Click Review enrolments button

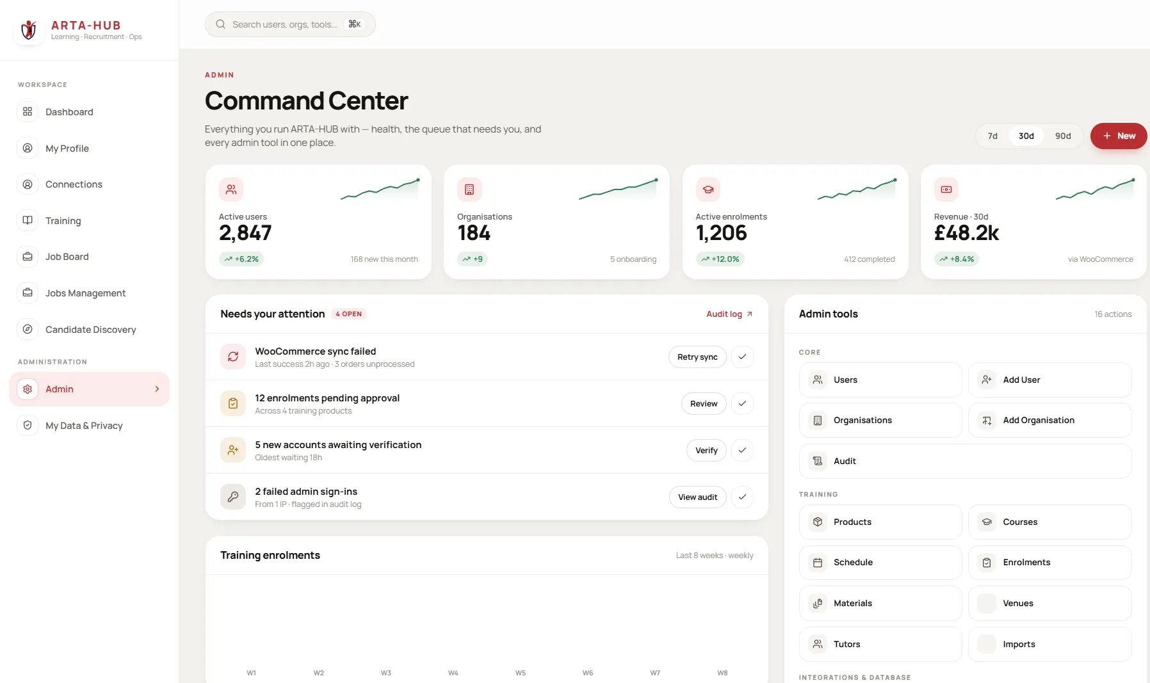pos(704,403)
